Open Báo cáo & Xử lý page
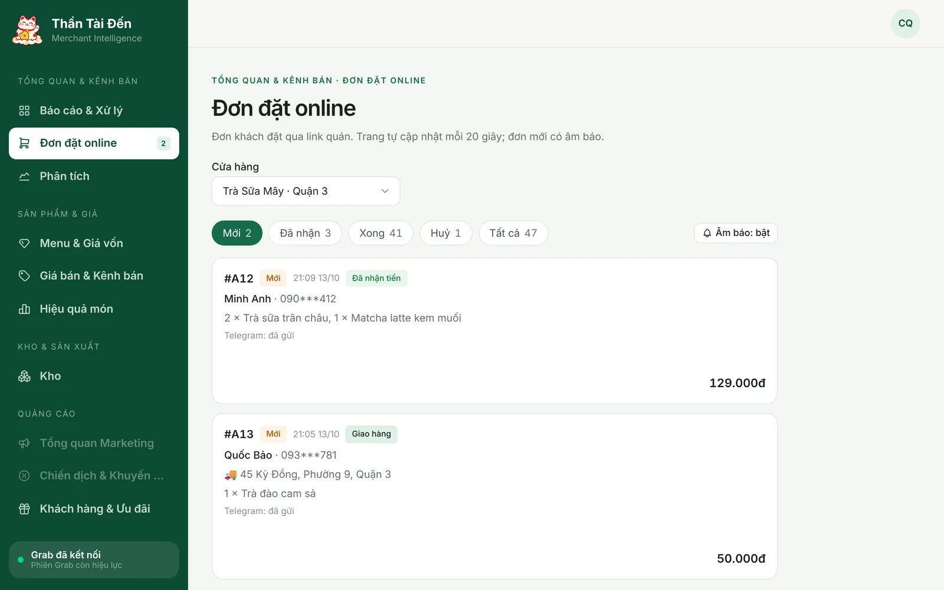Screen dimensions: 944x590 tap(94, 110)
